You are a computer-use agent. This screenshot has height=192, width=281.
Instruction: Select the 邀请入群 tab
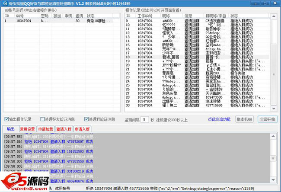click(x=64, y=129)
